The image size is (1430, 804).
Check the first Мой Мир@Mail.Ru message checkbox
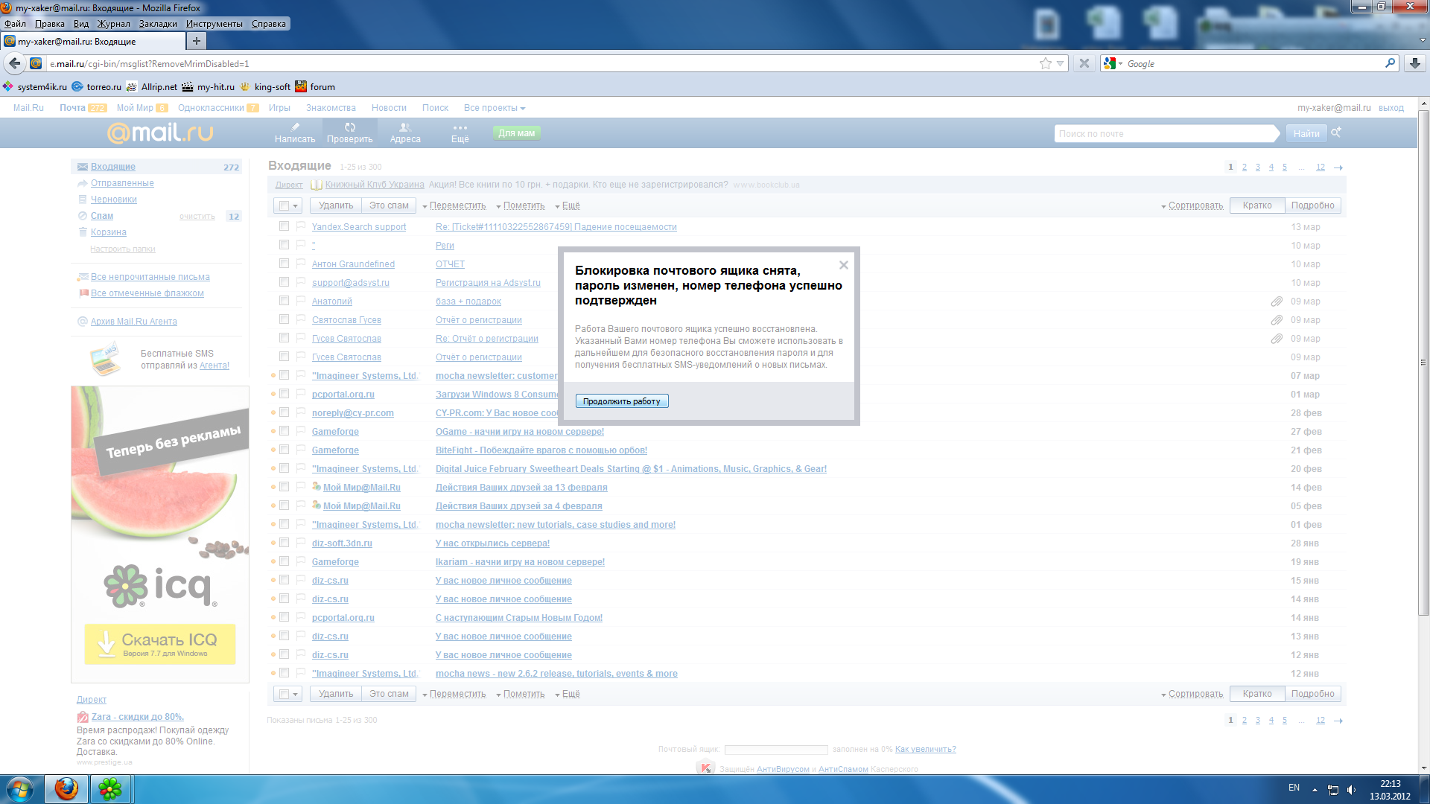[284, 487]
